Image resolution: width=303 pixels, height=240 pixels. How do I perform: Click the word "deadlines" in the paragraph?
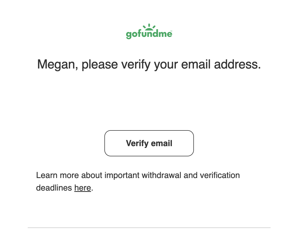(x=54, y=188)
